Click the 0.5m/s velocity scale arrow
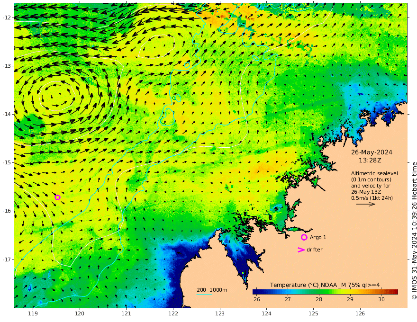Image resolution: width=417 pixels, height=322 pixels. [x=366, y=204]
